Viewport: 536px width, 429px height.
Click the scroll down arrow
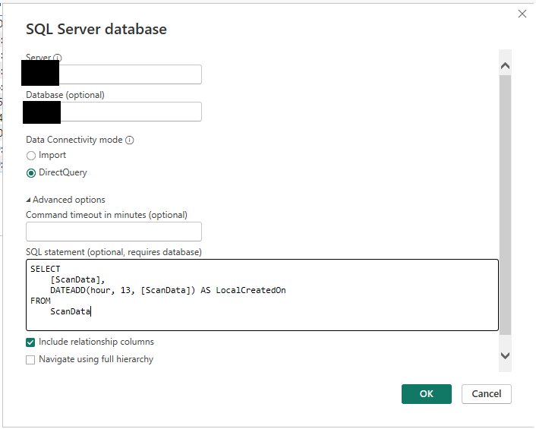[505, 355]
